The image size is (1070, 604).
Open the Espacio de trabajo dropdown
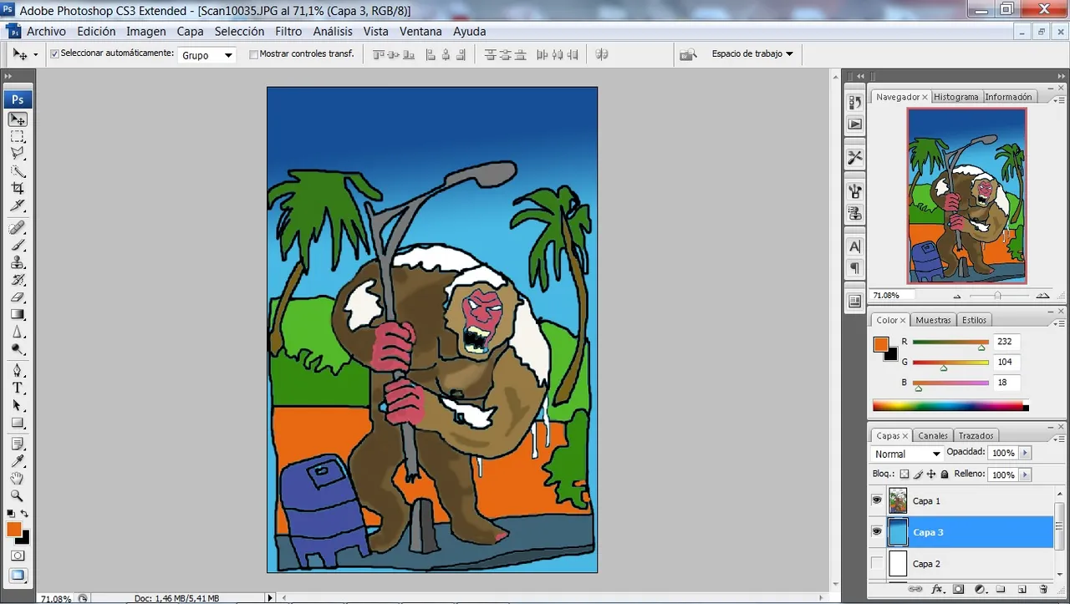pos(752,53)
